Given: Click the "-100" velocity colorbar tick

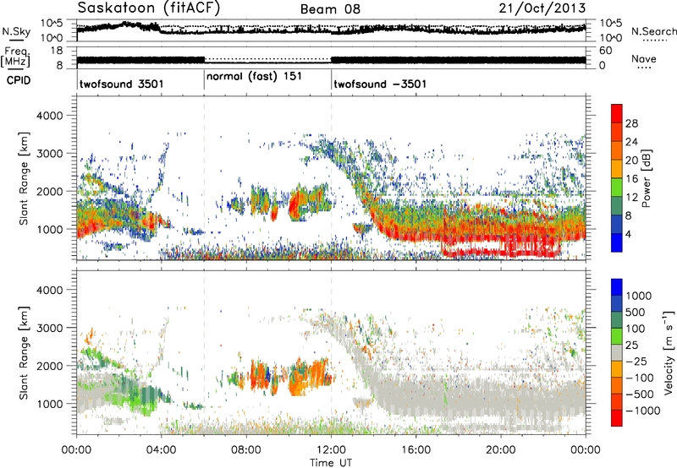Looking at the screenshot, I should click(x=640, y=378).
